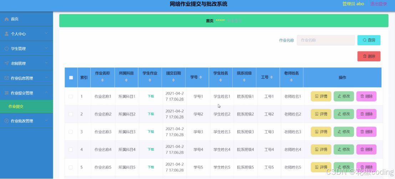Click 详情 button for row 4

(321, 149)
